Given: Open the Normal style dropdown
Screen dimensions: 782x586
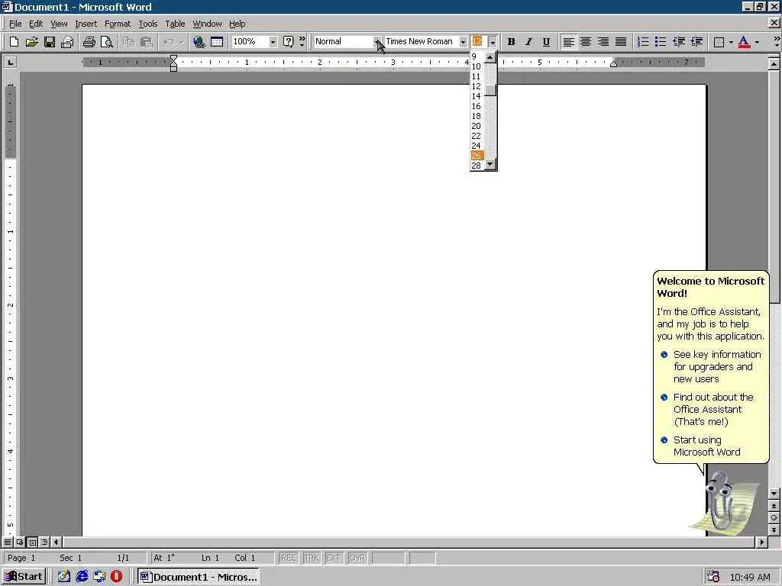Looking at the screenshot, I should click(377, 42).
